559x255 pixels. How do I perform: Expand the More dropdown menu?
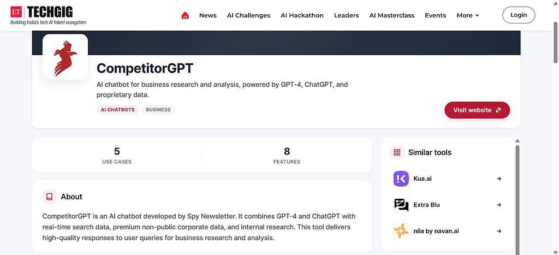tap(468, 15)
